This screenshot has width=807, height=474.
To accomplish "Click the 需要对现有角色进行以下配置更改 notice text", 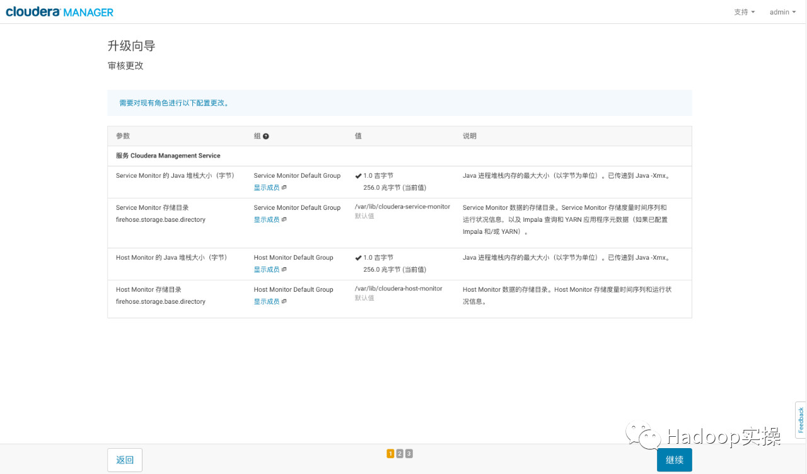I will coord(174,103).
